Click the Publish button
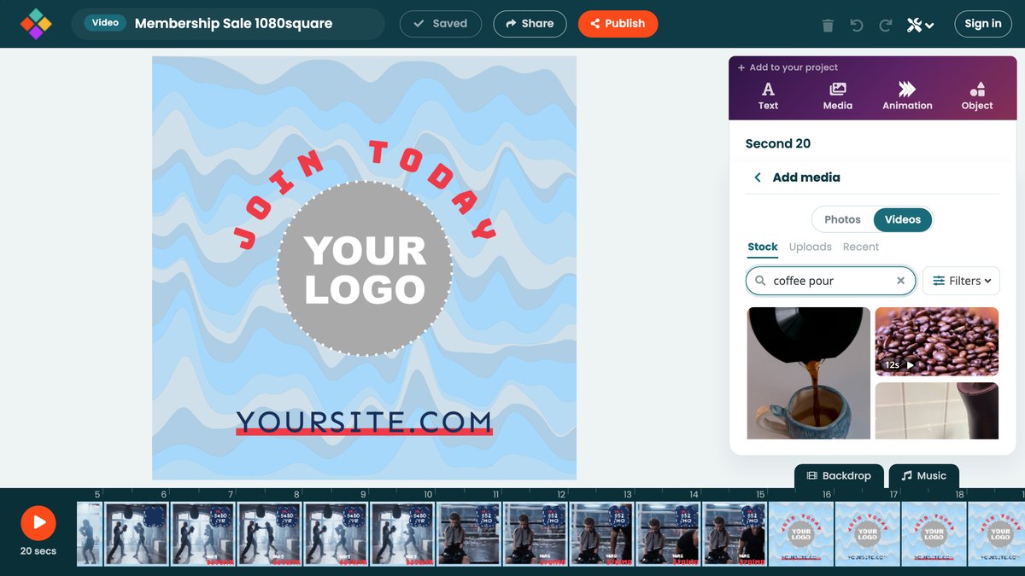Screen dimensions: 1025x576 pyautogui.click(x=618, y=24)
